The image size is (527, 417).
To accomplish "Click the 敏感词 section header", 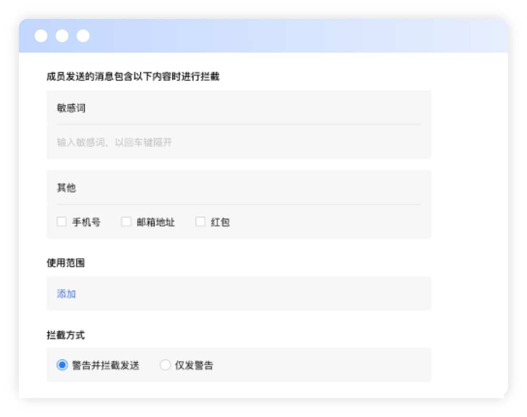I will (x=71, y=108).
